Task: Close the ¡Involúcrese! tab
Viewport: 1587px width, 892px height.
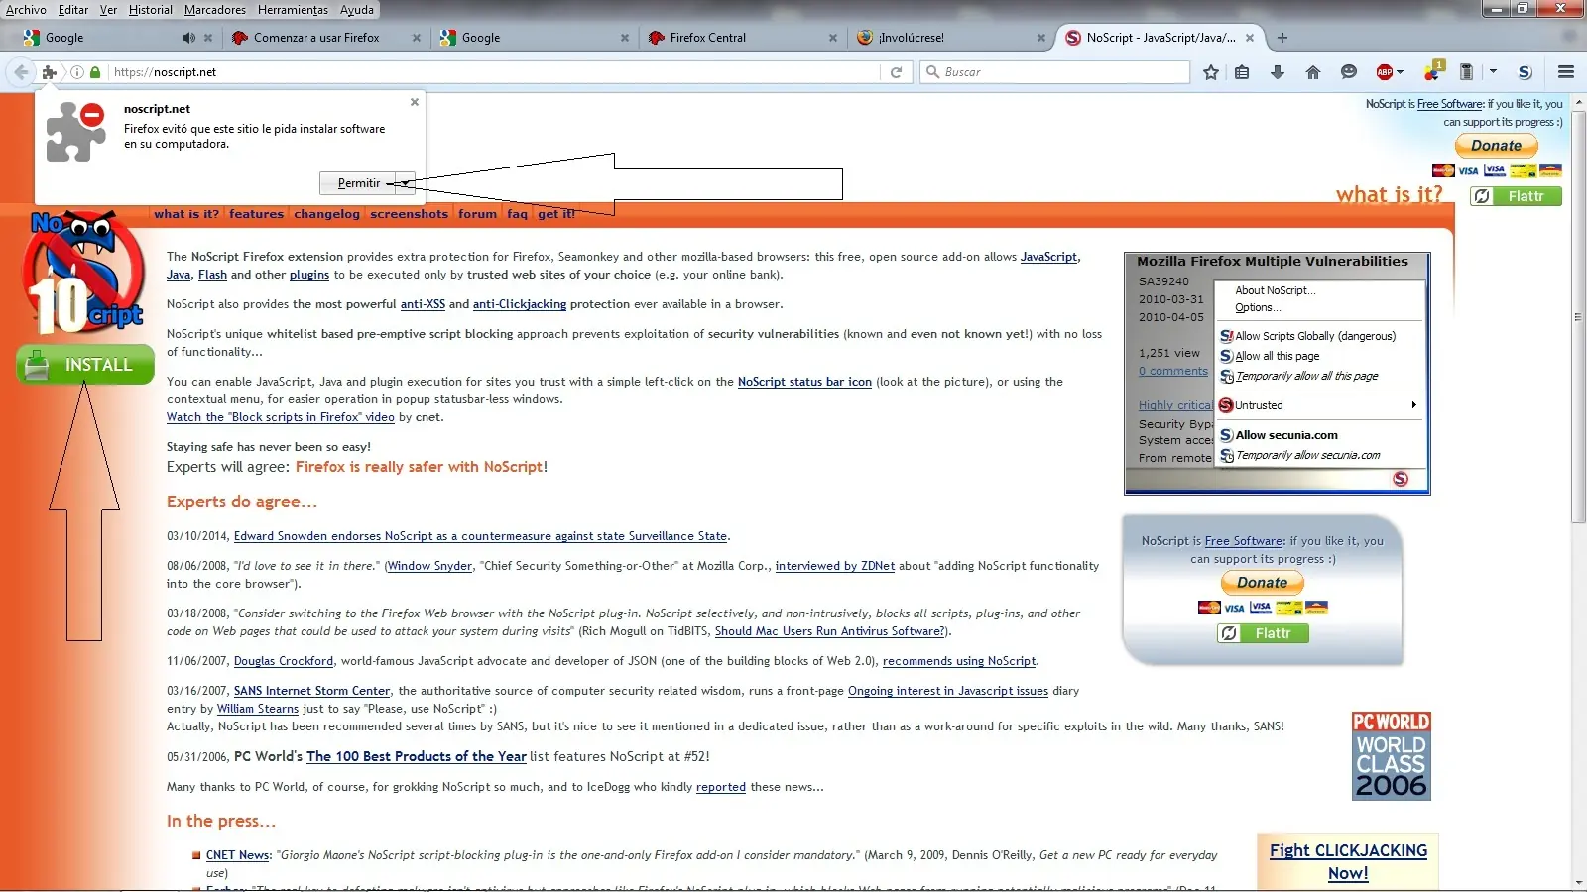Action: click(1041, 38)
